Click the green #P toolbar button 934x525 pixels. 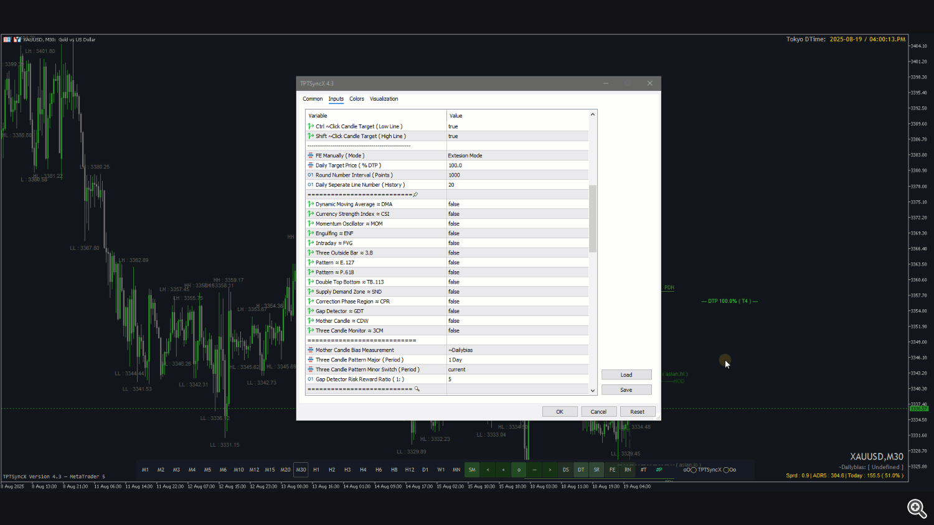[x=659, y=470]
